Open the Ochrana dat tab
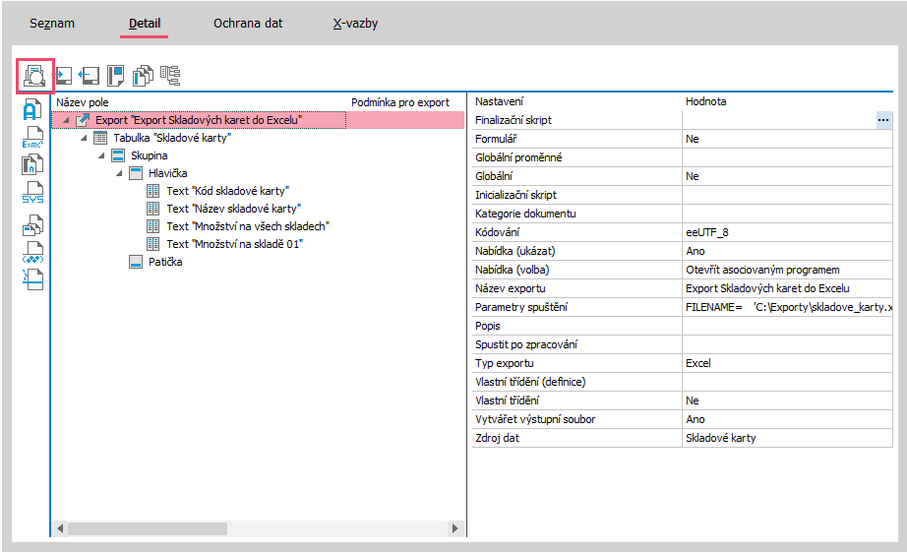Screen dimensions: 907x553 (x=248, y=24)
